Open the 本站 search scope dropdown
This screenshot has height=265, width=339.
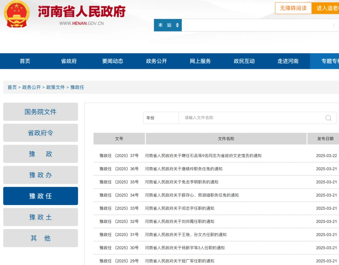pyautogui.click(x=168, y=25)
